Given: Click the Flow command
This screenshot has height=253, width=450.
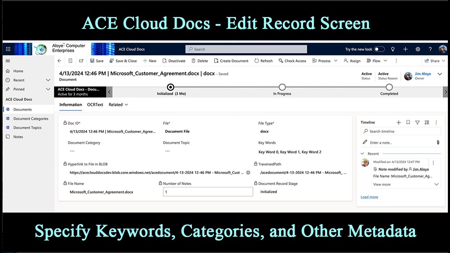Looking at the screenshot, I should [x=373, y=61].
